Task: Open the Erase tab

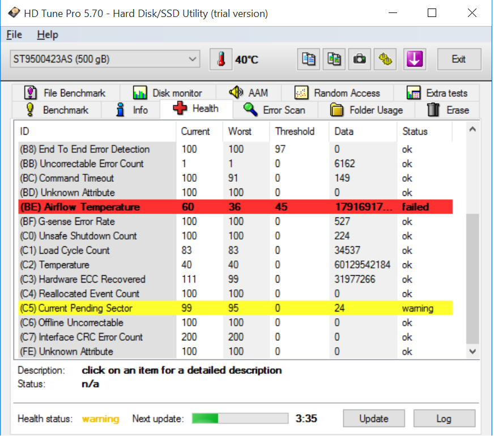Action: [x=448, y=110]
